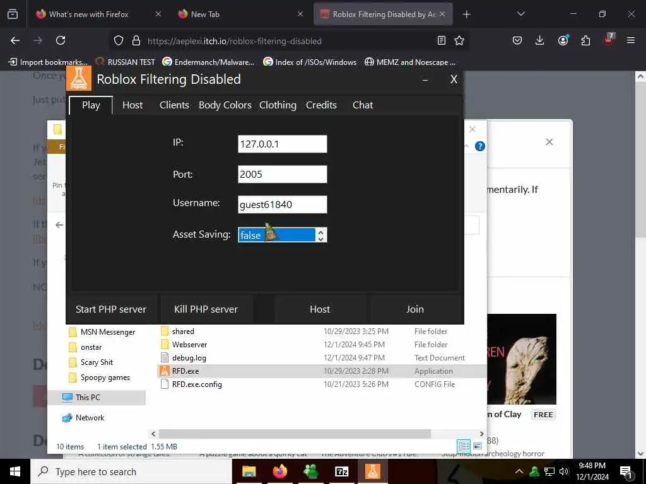This screenshot has width=646, height=484.
Task: Open the Chat tab
Action: click(x=363, y=105)
